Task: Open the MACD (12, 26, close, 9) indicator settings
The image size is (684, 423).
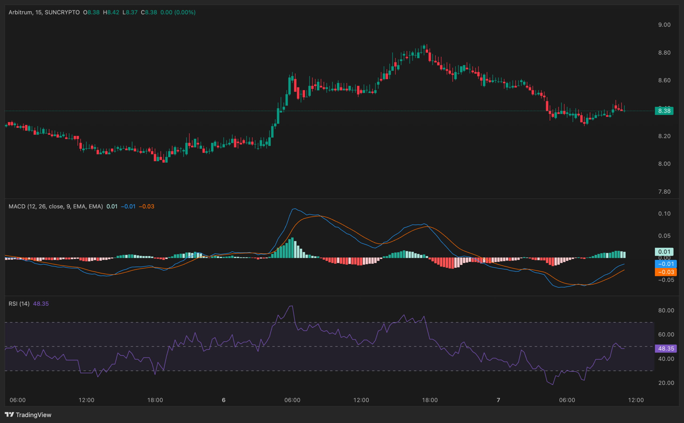Action: [x=55, y=206]
